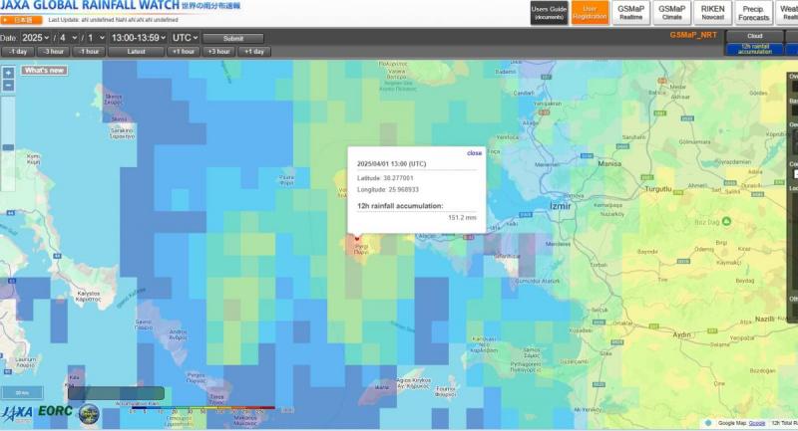798x431 pixels.
Task: Adjust the map zoom level slider
Action: tap(8, 147)
